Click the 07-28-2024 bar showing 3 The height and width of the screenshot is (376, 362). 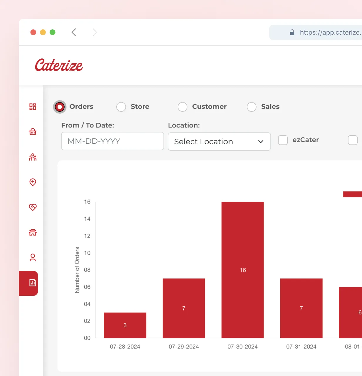(x=125, y=325)
